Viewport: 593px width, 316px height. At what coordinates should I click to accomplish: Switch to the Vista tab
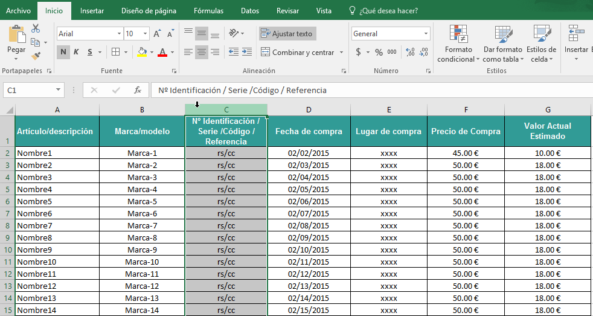point(324,11)
